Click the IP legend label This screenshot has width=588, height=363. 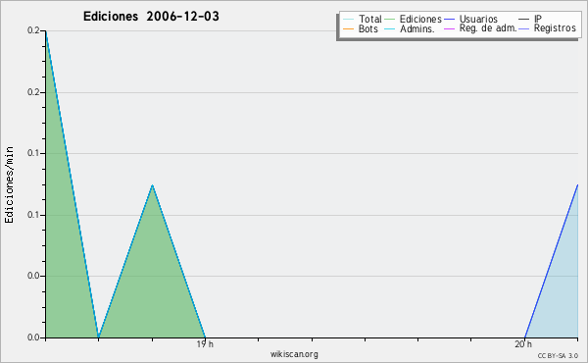[x=538, y=19]
